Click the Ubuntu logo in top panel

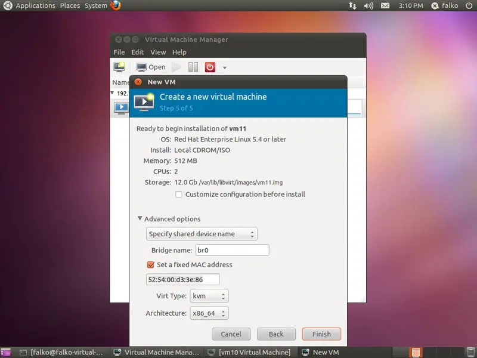(x=8, y=5)
